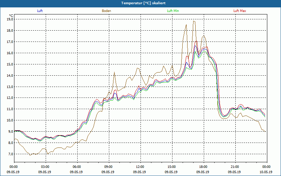
Task: Click the 06:00 time axis label
Action: (x=77, y=167)
